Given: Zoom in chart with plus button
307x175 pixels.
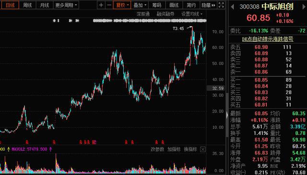Looking at the screenshot, I should [x=101, y=5].
